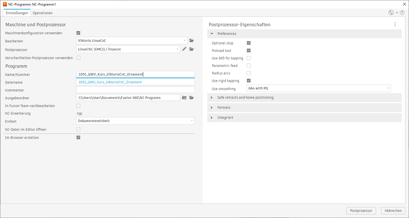This screenshot has width=409, height=218.
Task: Click the help question mark icon
Action: (402, 13)
